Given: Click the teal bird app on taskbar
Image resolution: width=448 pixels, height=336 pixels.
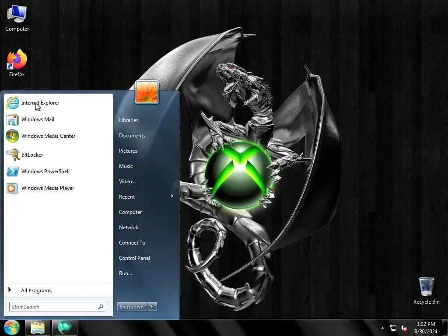Looking at the screenshot, I should (65, 328).
